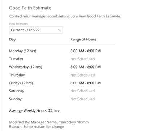Click the Modified By manager line

[x=49, y=122]
